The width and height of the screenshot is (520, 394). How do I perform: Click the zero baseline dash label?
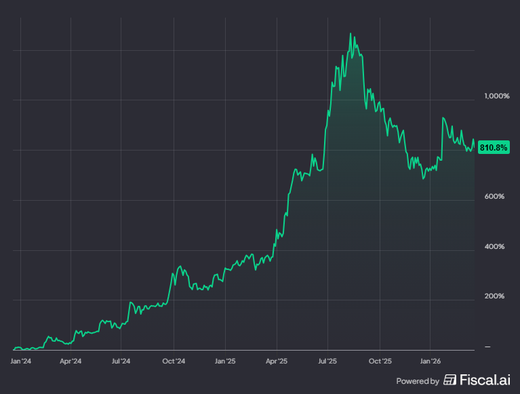tap(487, 347)
